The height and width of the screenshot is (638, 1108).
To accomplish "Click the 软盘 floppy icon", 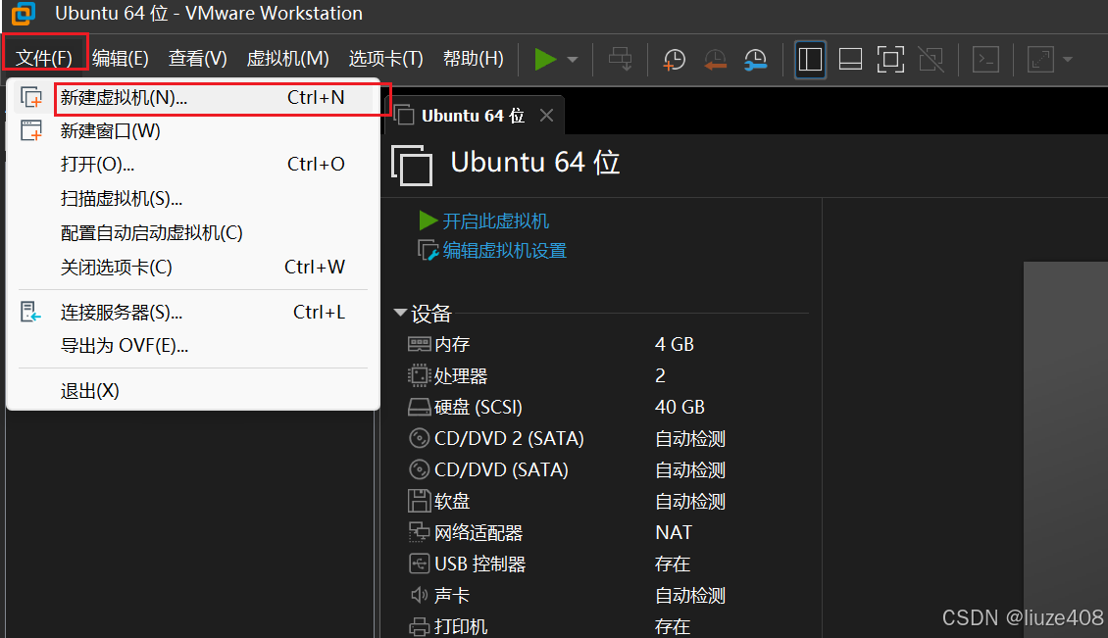I will pos(419,501).
